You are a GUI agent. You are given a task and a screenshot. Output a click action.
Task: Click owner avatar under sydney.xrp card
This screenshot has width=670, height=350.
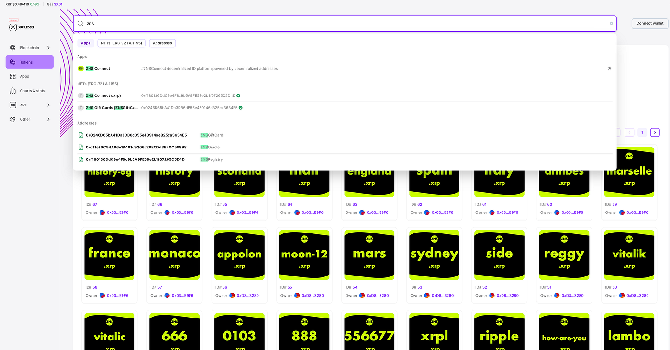[427, 296]
